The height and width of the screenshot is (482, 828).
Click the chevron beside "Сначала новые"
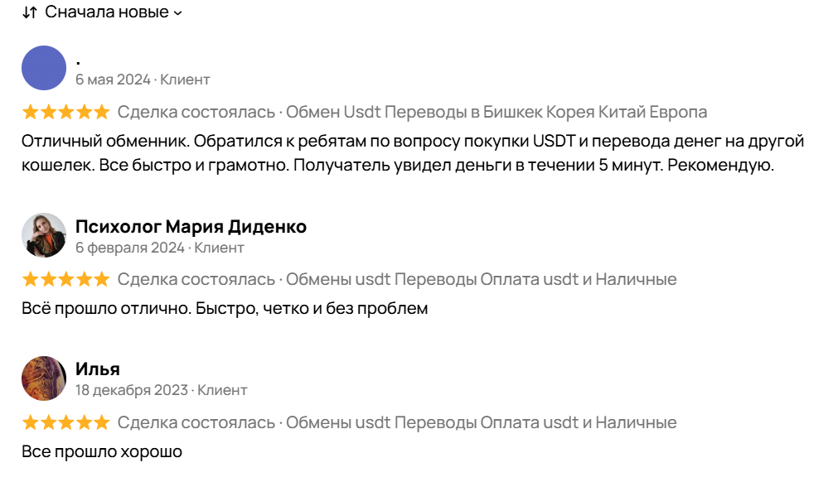pyautogui.click(x=177, y=13)
